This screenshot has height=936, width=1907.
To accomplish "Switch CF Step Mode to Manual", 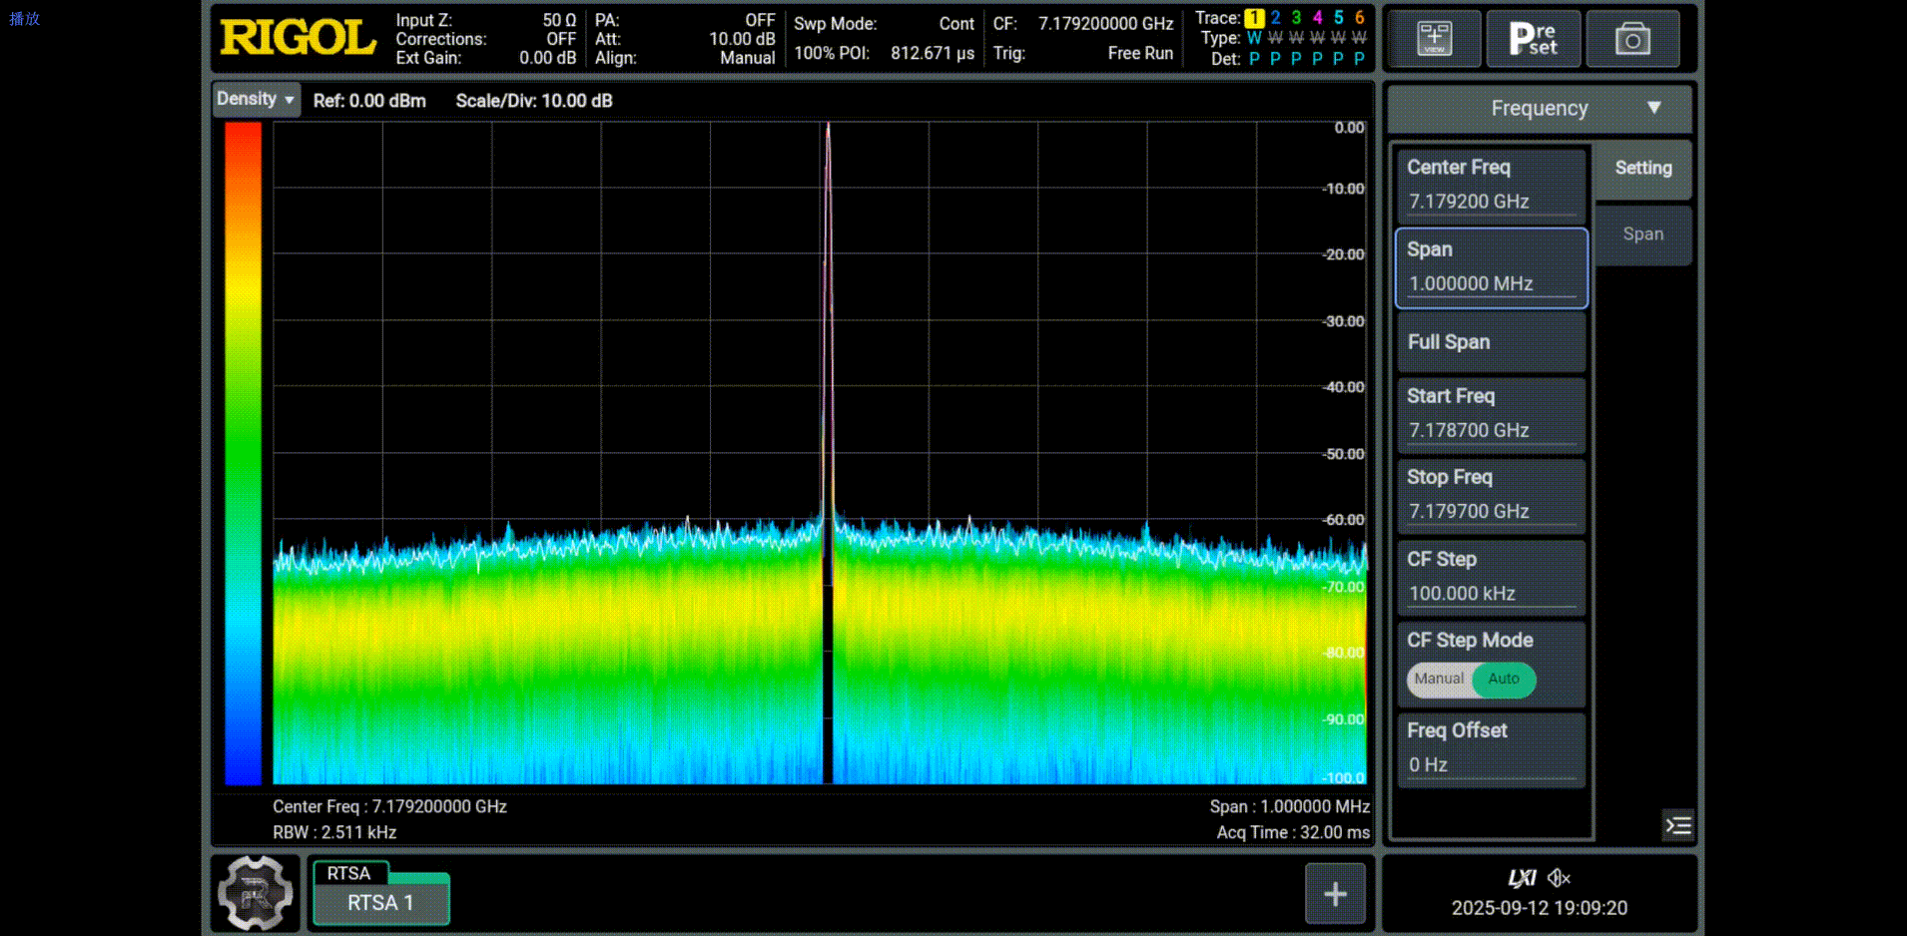I will click(1439, 680).
